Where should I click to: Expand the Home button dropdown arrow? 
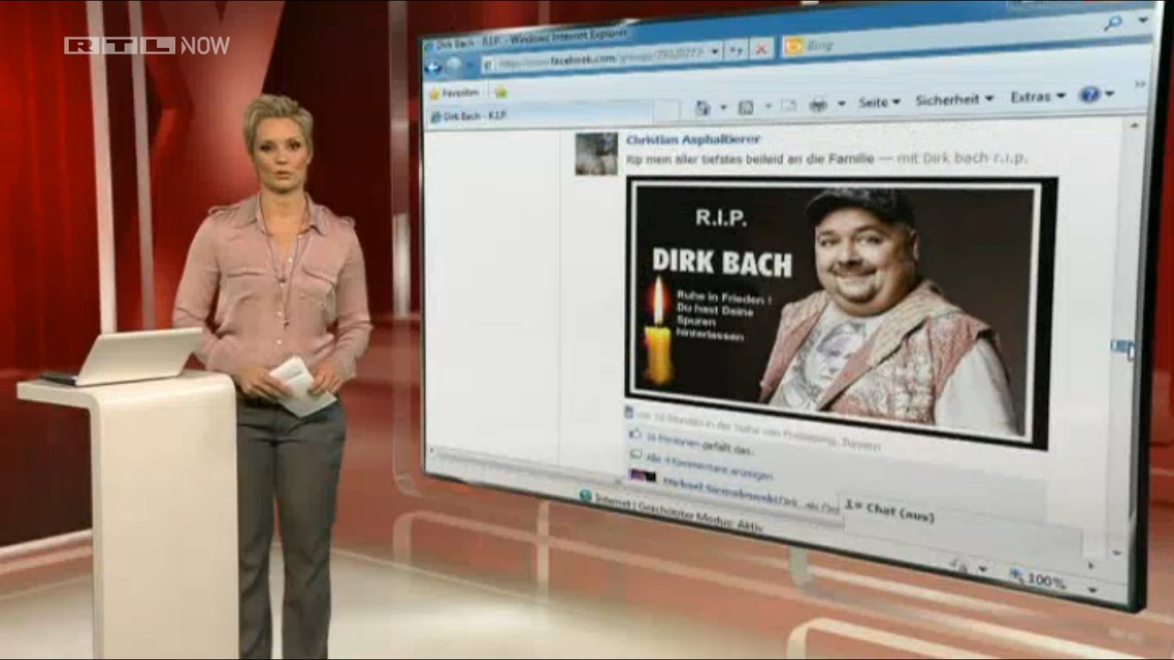[723, 107]
